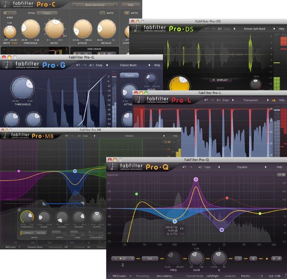Screen dimensions: 287x279
Task: Switch Pro-MB mode to EXPAND
Action: pyautogui.click(x=41, y=233)
